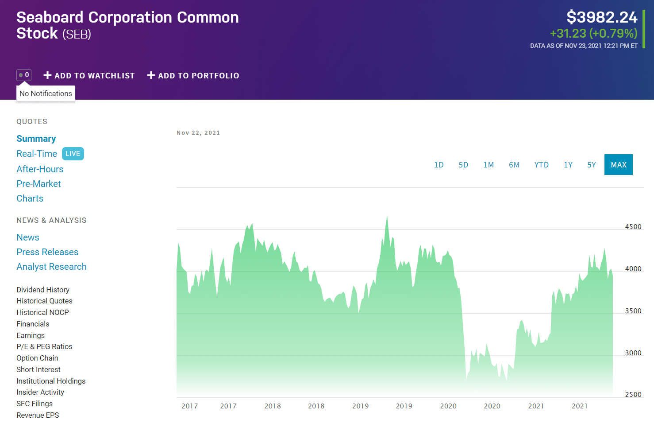Switch chart to 1M range
The image size is (654, 435).
click(x=489, y=165)
